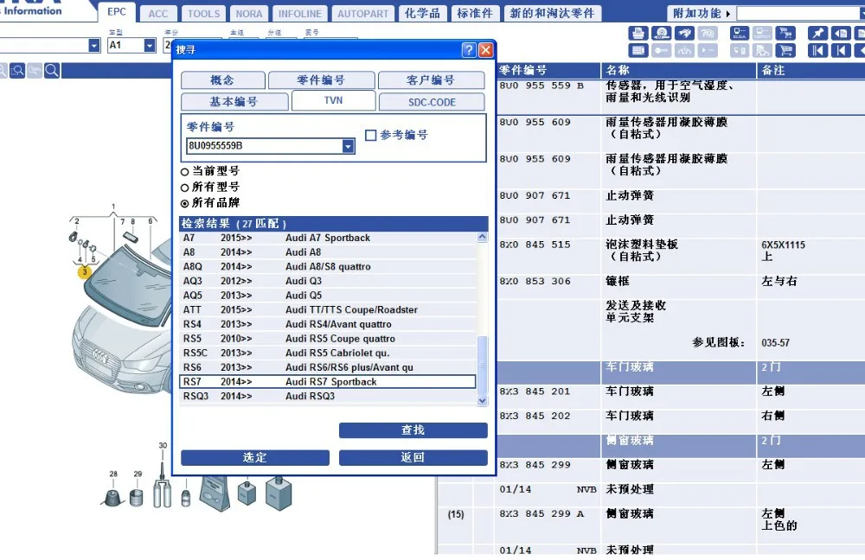Select the Audi A7 Sportback result row

click(x=328, y=239)
